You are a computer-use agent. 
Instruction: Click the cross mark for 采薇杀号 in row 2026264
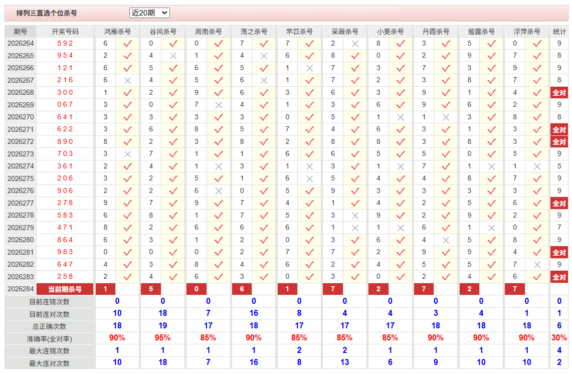tap(355, 44)
